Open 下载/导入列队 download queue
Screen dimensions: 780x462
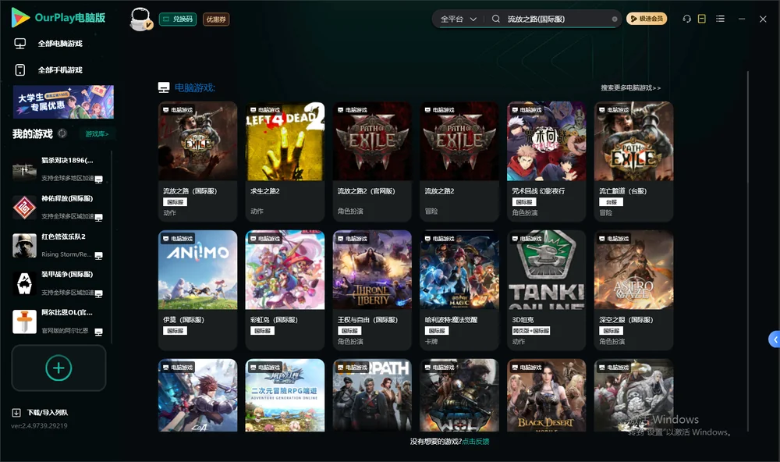[48, 413]
